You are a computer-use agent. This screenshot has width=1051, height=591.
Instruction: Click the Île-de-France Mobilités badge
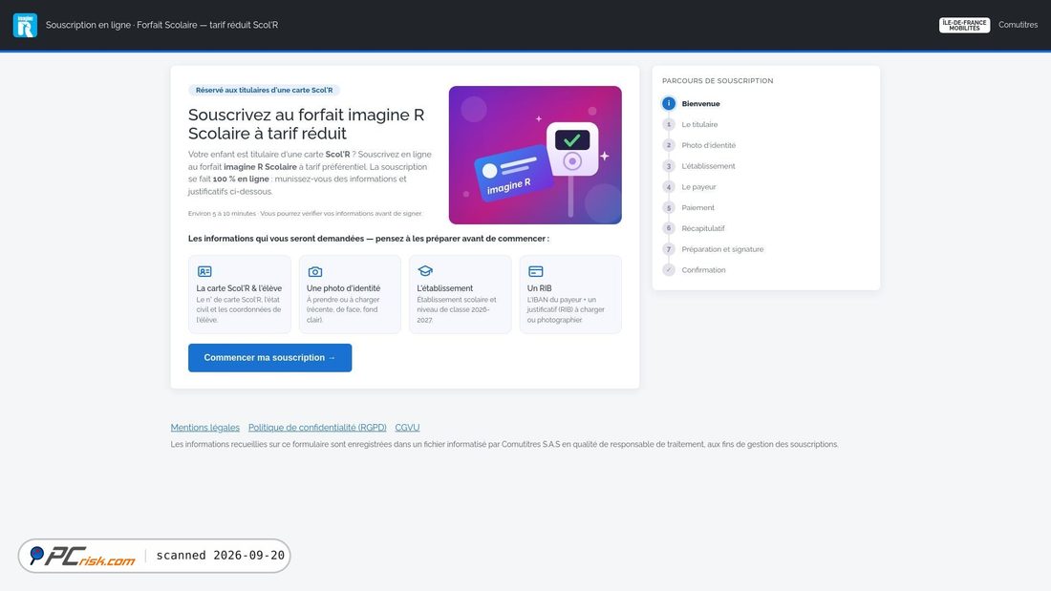coord(964,25)
